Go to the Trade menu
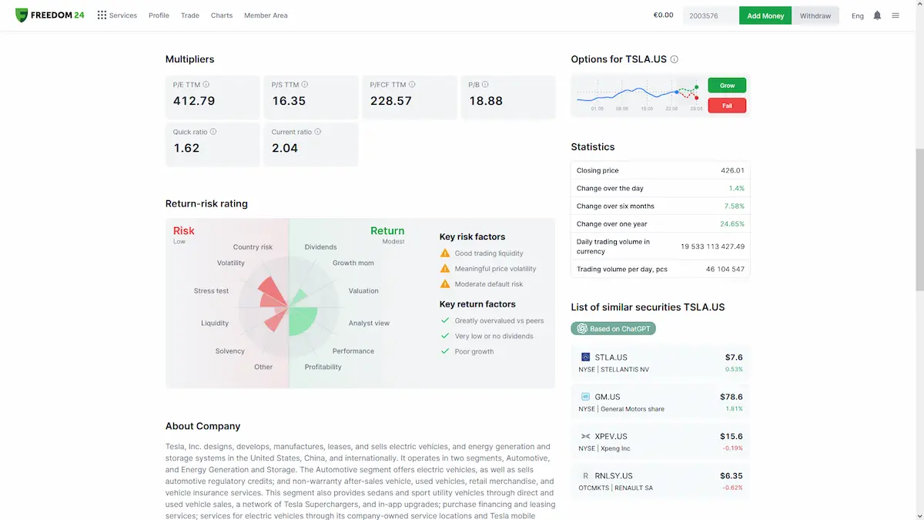This screenshot has height=520, width=924. point(190,15)
